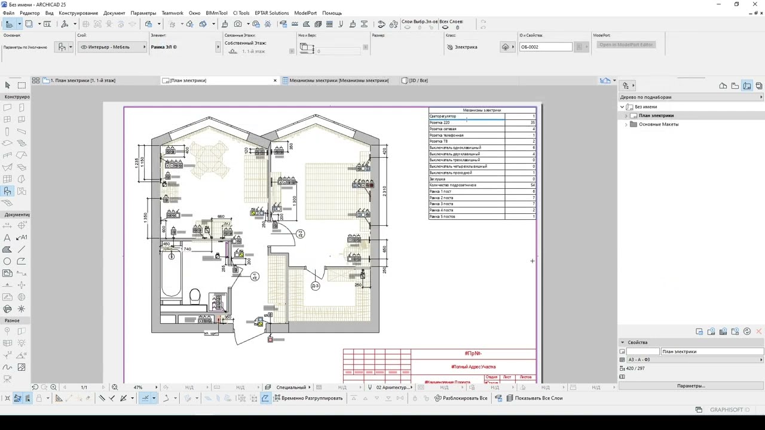Screen dimensions: 765x430
Task: Select the Circle/Arc tool
Action: 7,262
